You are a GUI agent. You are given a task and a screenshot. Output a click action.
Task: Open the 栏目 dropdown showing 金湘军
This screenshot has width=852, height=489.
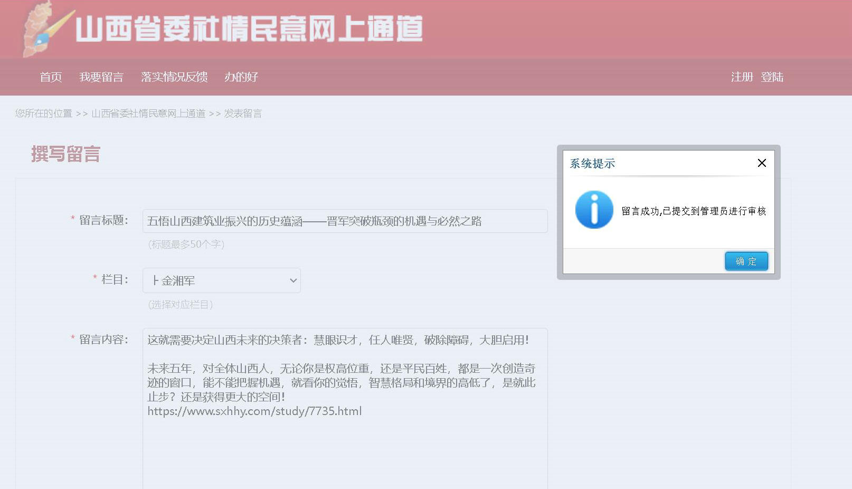[222, 280]
